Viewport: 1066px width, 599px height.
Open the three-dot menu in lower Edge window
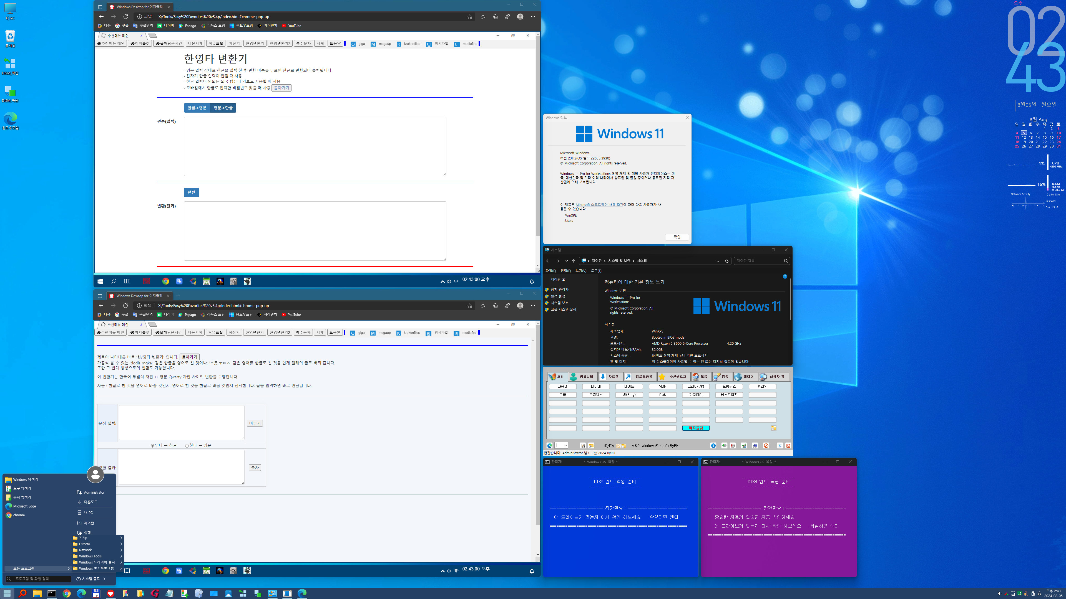pyautogui.click(x=533, y=306)
